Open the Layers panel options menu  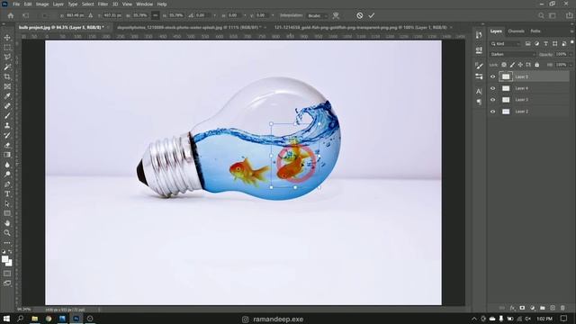point(572,31)
